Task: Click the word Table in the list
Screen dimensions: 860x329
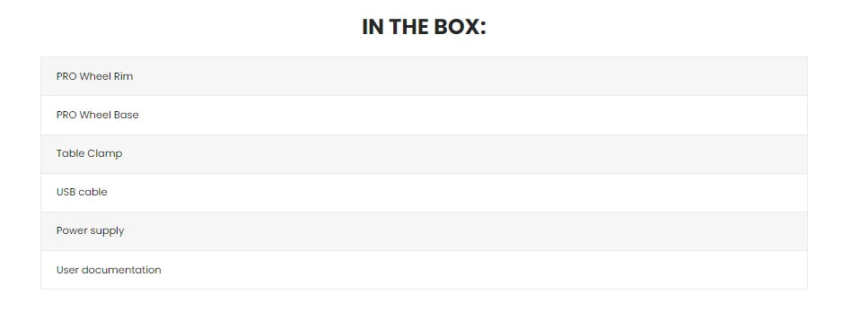Action: pyautogui.click(x=70, y=153)
